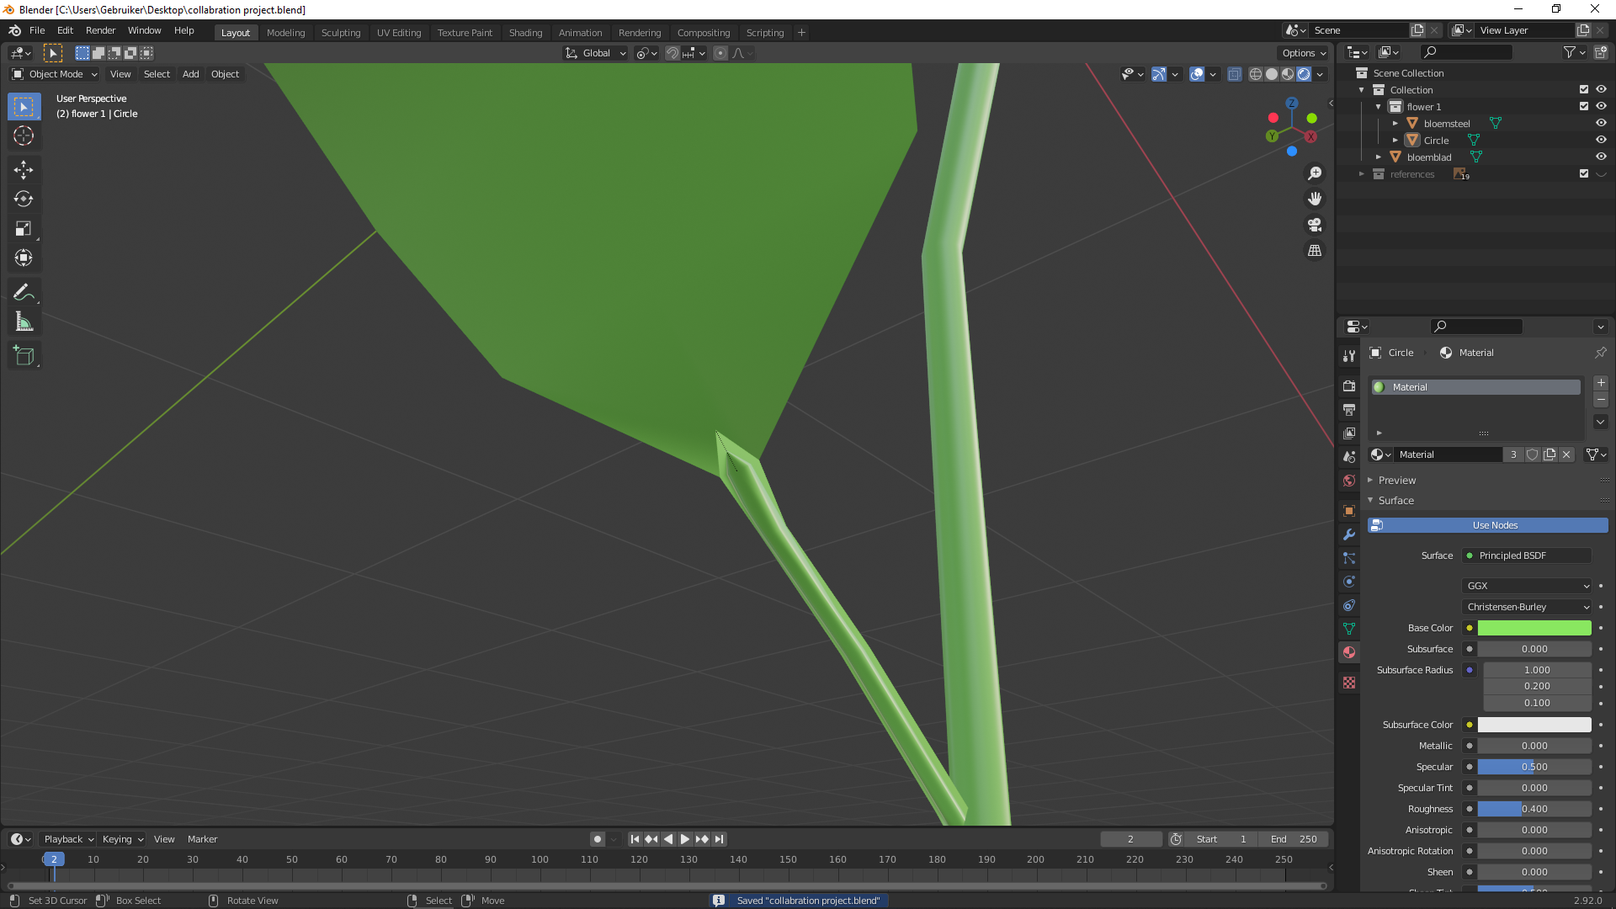This screenshot has height=909, width=1616.
Task: Open Modifier properties wrench tab
Action: (1349, 534)
